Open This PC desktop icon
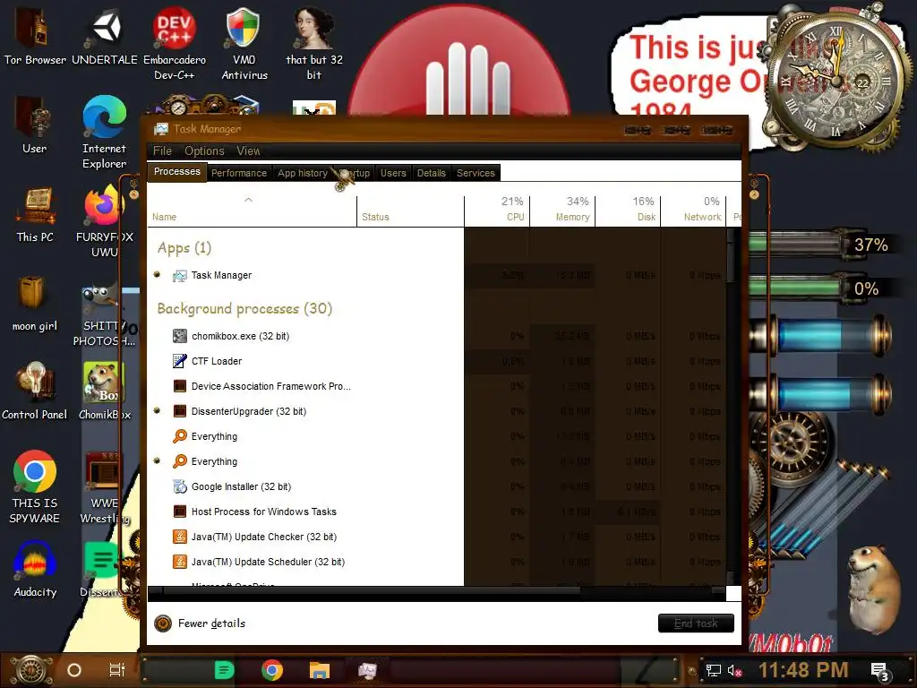 (x=35, y=214)
